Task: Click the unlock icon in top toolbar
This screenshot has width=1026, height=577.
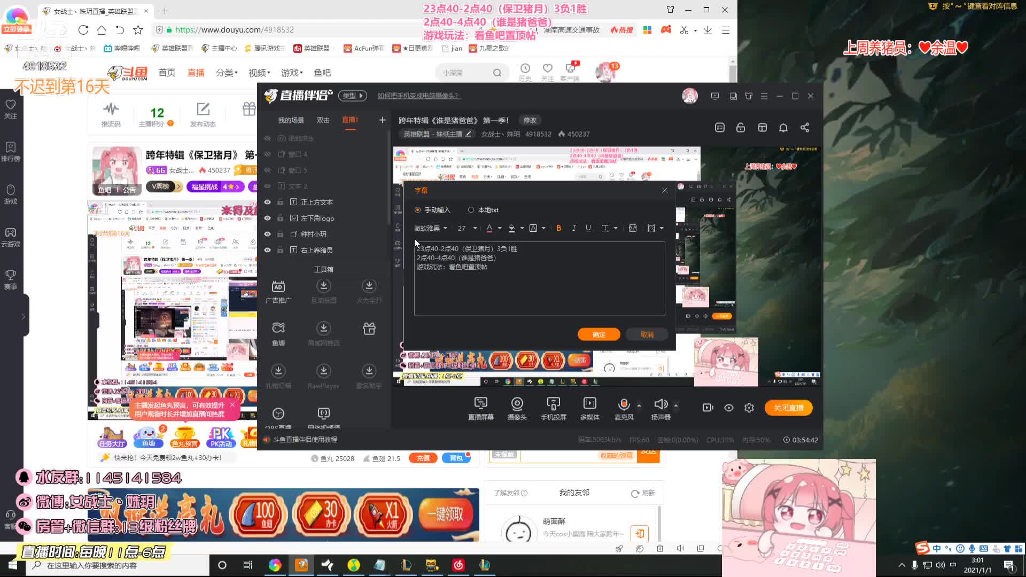Action: (741, 128)
